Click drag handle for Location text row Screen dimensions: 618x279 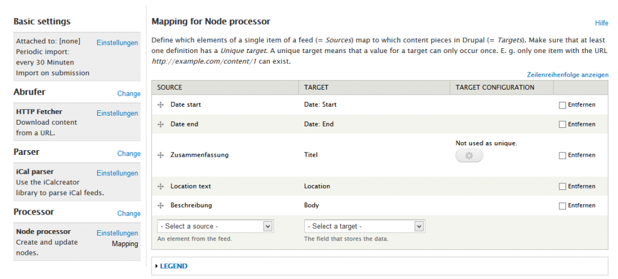click(x=161, y=187)
